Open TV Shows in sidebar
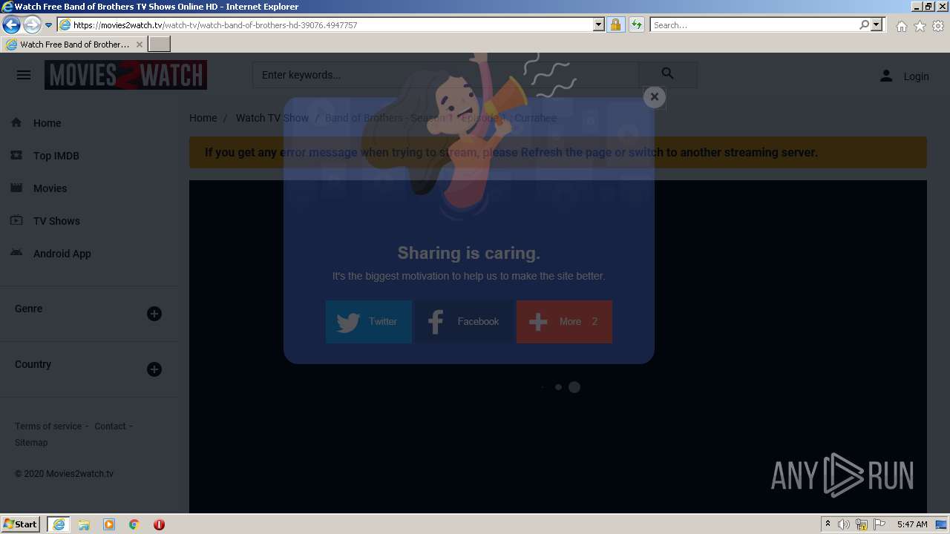Screen dimensions: 950x534 (56, 221)
